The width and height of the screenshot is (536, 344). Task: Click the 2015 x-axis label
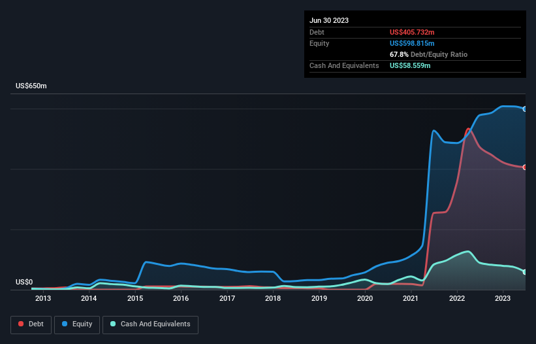point(135,298)
